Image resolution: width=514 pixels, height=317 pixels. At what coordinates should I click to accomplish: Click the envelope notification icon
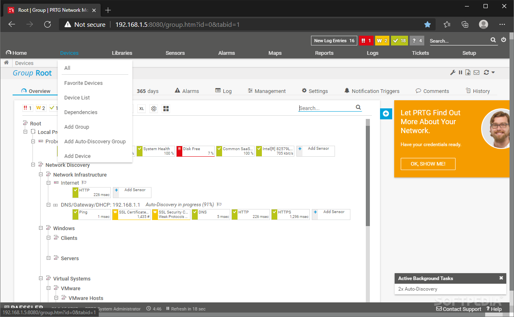click(x=477, y=73)
